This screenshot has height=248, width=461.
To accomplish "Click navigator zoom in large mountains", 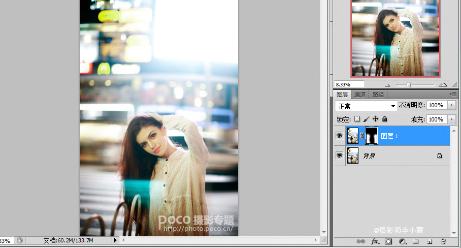I will [443, 85].
